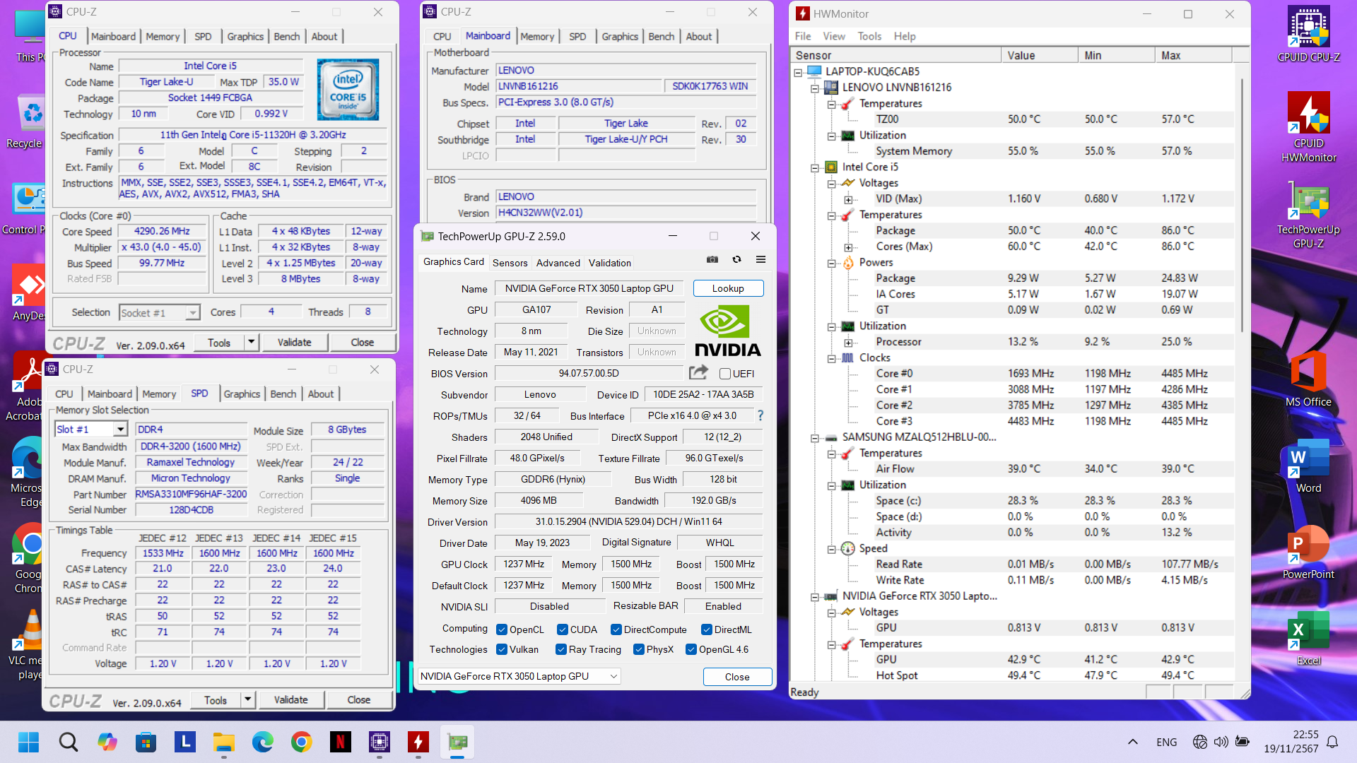Click Validate in the CPU-Z CPU window
1357x763 pixels.
[x=294, y=342]
